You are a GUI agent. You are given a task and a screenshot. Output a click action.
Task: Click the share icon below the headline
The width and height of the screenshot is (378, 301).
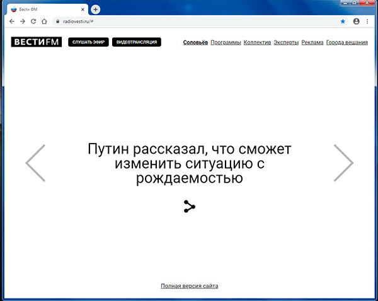click(x=190, y=206)
